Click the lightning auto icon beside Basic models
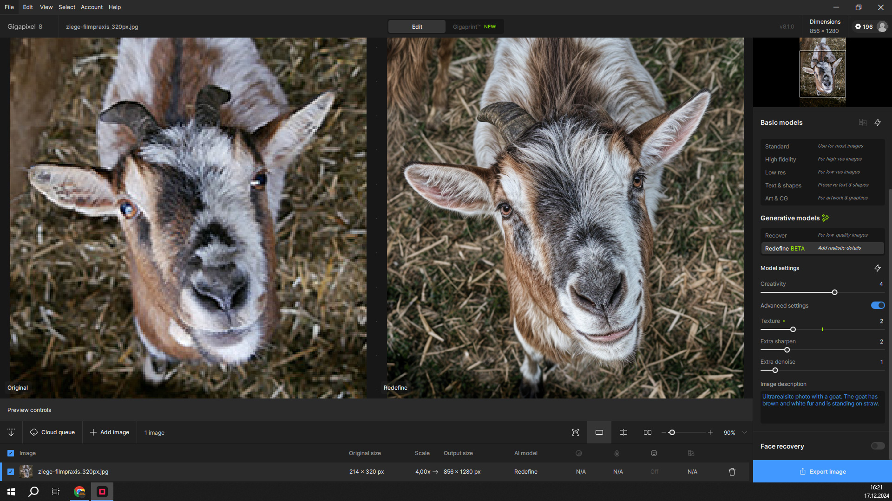Screen dimensions: 892x501 (x=878, y=122)
